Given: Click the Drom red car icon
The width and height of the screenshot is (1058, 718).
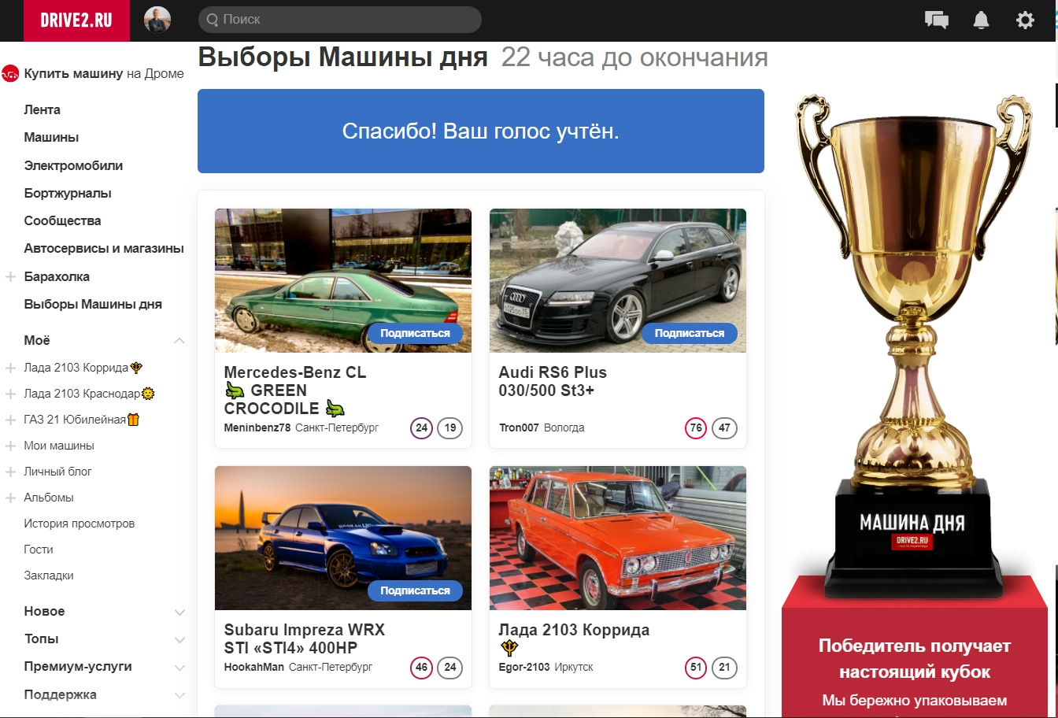Looking at the screenshot, I should (x=10, y=74).
